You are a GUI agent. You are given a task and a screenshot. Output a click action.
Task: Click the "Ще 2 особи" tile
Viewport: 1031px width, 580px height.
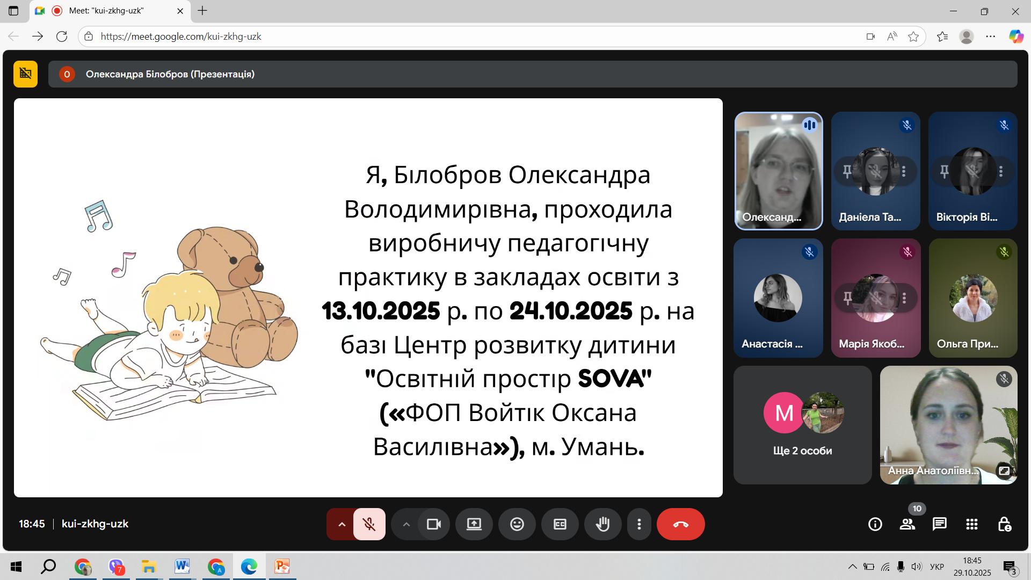coord(802,425)
